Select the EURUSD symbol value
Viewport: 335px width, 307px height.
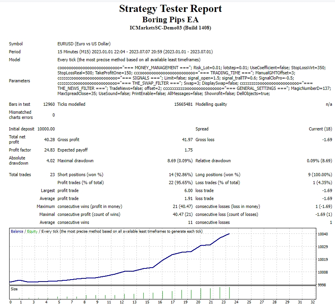tap(84, 44)
